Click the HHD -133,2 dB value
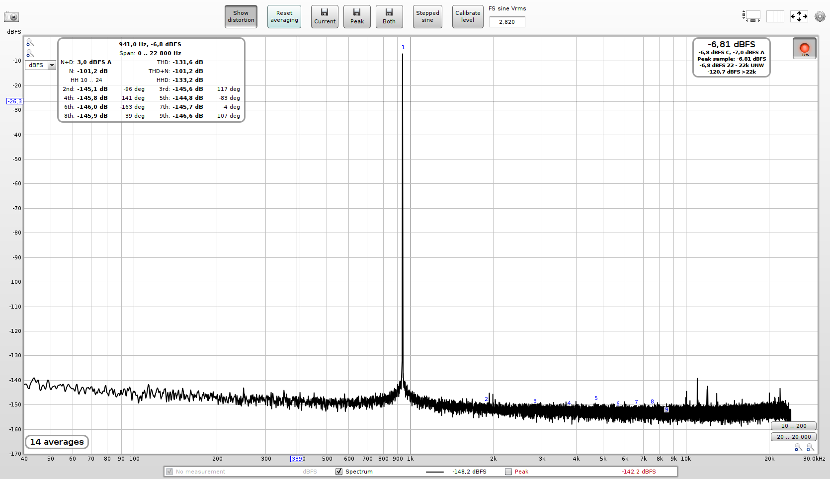The height and width of the screenshot is (479, 830). click(x=188, y=80)
